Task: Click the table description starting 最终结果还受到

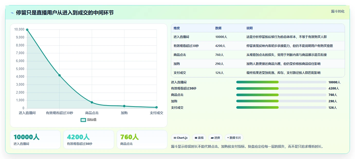Action: pyautogui.click(x=283, y=73)
